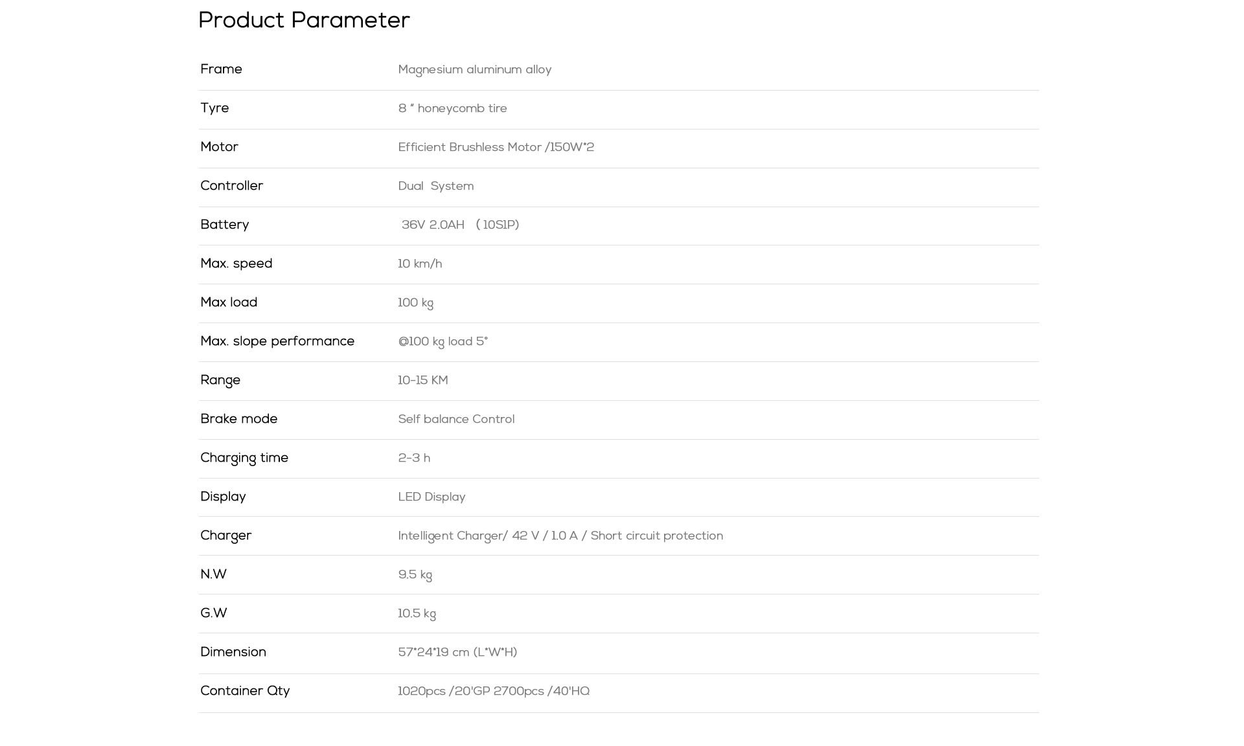
Task: Click the Product Parameter heading
Action: [x=304, y=20]
